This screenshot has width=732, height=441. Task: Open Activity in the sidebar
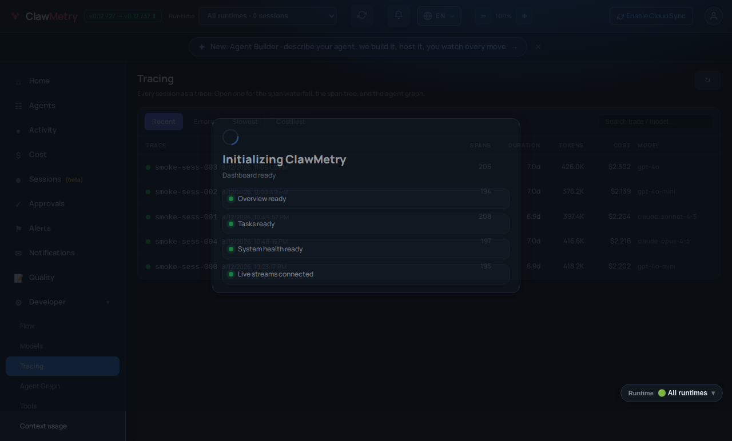coord(63,130)
